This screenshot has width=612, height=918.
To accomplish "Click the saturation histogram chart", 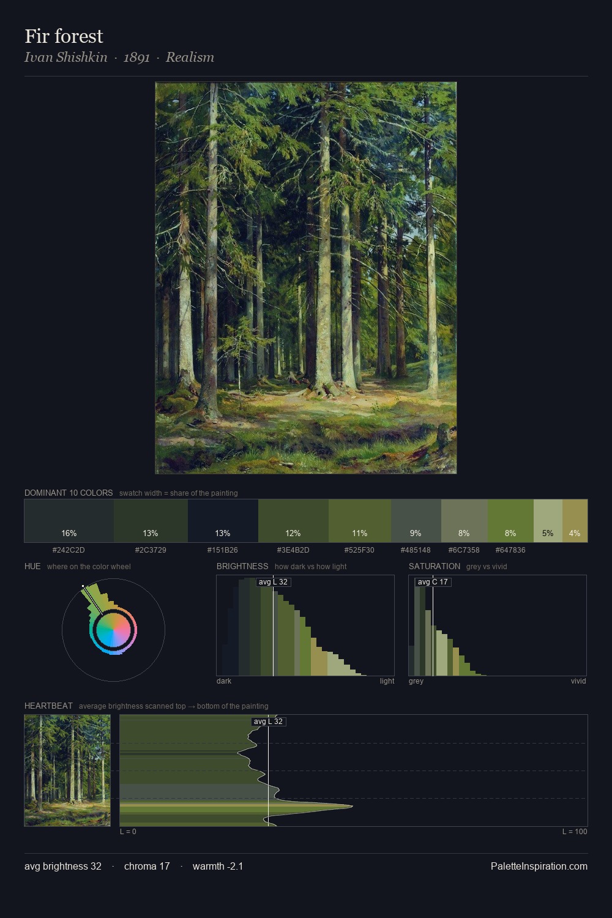I will click(498, 625).
